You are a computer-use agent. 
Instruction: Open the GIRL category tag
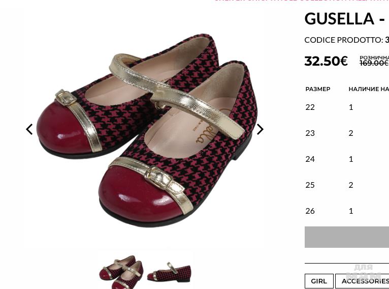coord(319,281)
